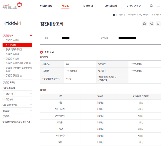The width and height of the screenshot is (168, 146).
Task: Share this page via share icon
Action: [x=151, y=24]
